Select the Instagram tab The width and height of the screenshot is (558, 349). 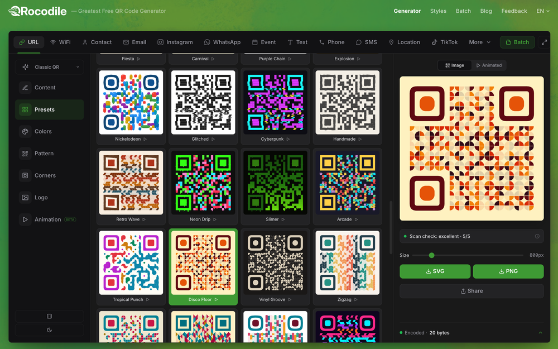175,42
